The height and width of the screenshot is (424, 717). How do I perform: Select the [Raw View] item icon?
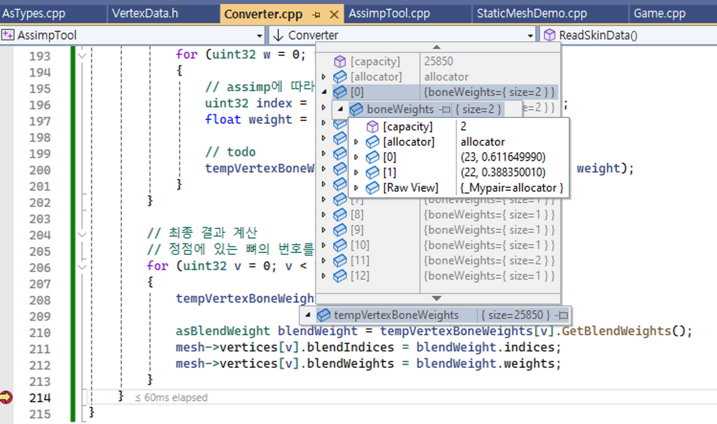[372, 188]
